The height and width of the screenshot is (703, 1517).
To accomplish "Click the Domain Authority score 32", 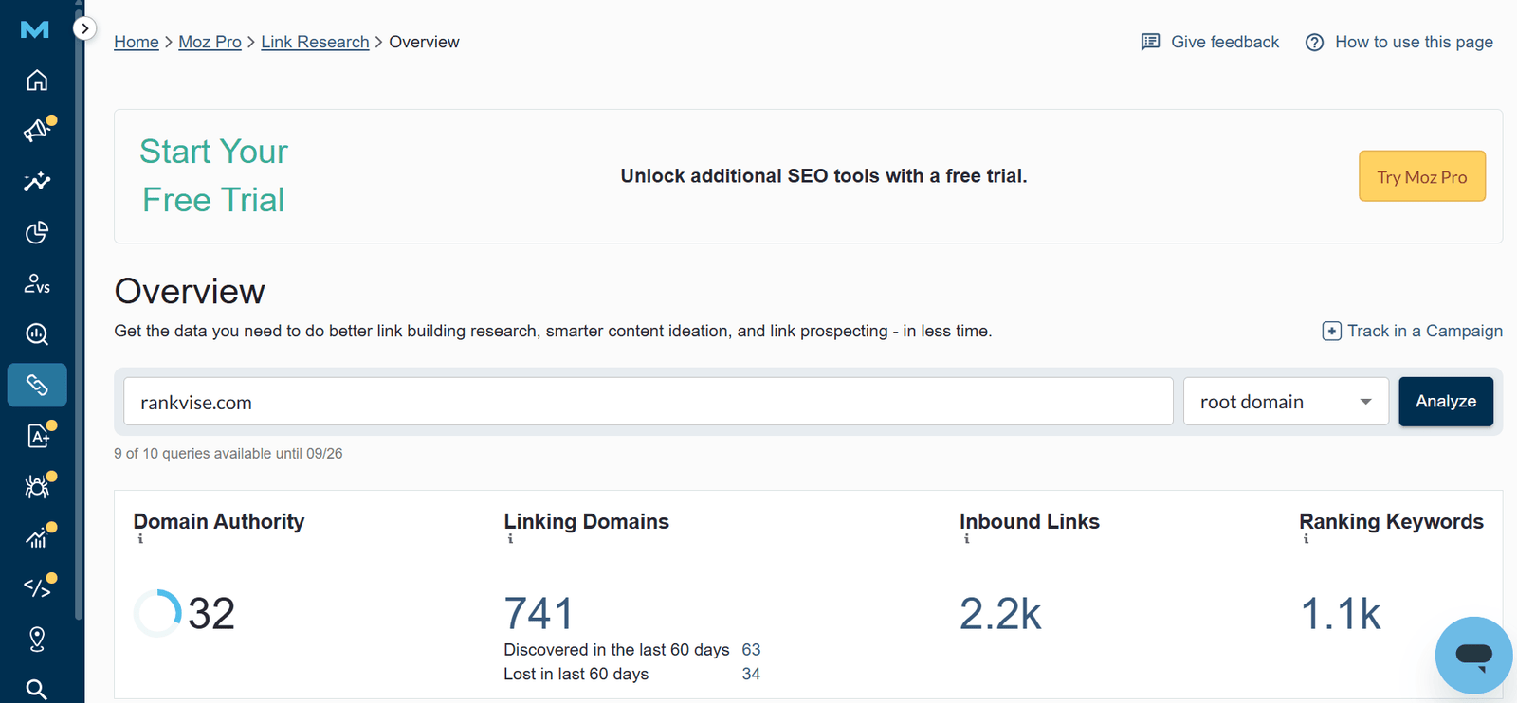I will click(x=211, y=614).
